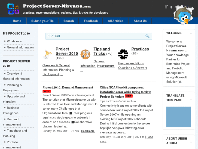Open the Tips and Tricks category heading
The image size is (198, 149).
(x=102, y=51)
